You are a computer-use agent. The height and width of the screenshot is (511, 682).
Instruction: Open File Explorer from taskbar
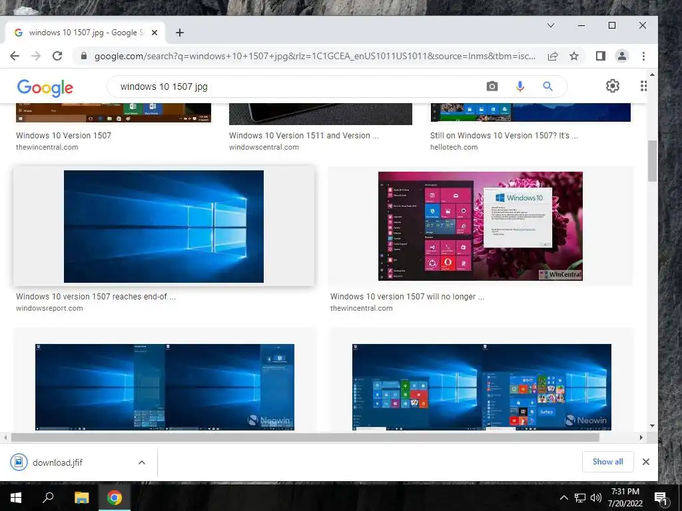tap(81, 498)
